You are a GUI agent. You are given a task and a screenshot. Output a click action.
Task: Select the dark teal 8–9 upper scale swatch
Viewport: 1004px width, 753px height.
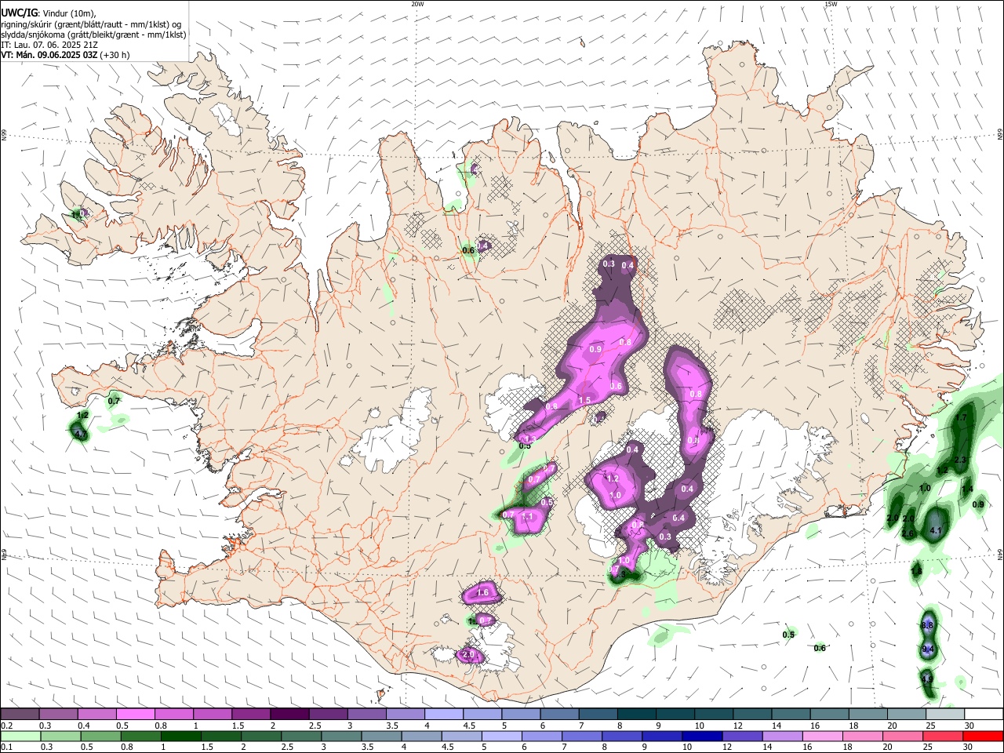click(x=637, y=715)
